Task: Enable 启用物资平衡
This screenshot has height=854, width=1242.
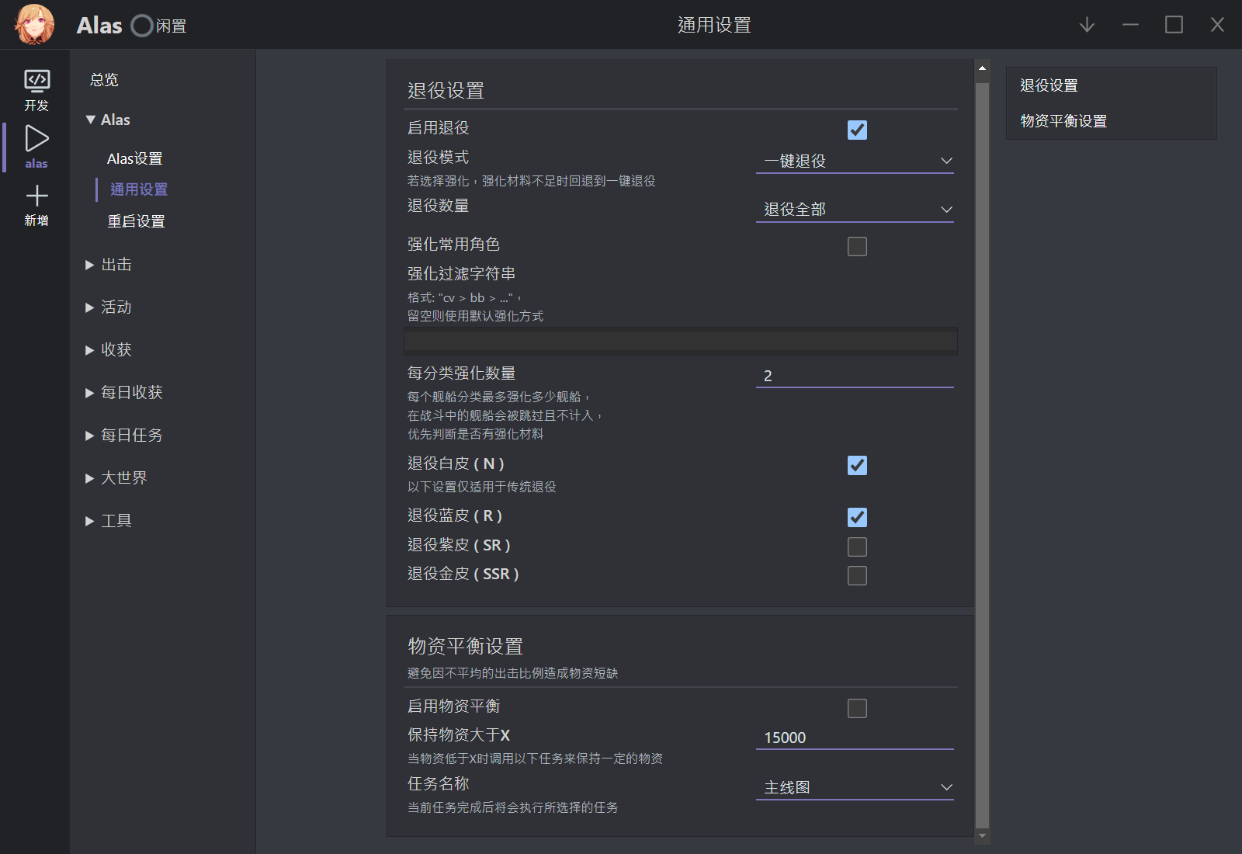Action: coord(857,708)
